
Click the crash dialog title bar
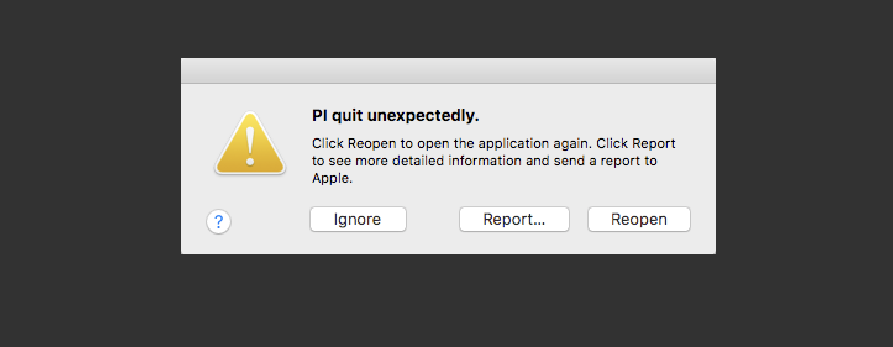point(448,71)
